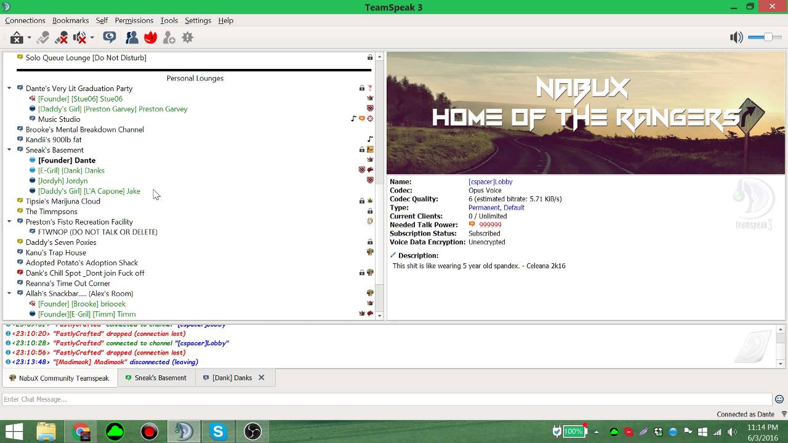The height and width of the screenshot is (443, 788).
Task: Click the gray gear alert toolbar icon
Action: coord(188,38)
